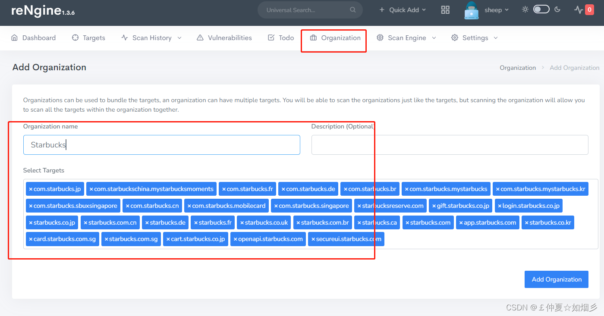Image resolution: width=604 pixels, height=316 pixels.
Task: Expand the Settings menu
Action: tap(475, 38)
